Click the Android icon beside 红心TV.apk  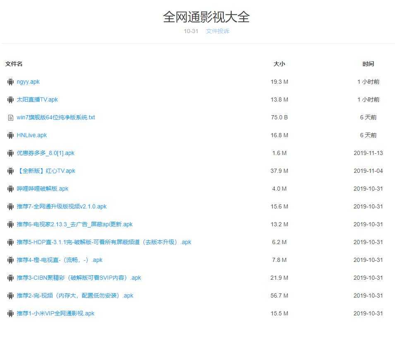coord(10,171)
